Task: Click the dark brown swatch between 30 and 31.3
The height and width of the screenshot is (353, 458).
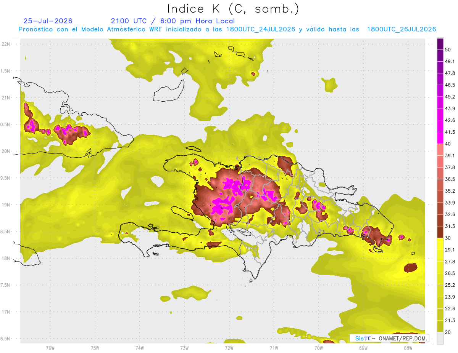Action: 440,232
